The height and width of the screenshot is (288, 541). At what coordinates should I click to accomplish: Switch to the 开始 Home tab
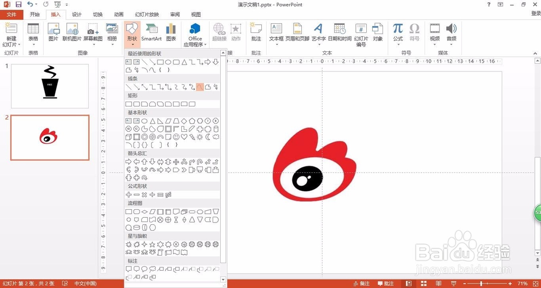(35, 15)
